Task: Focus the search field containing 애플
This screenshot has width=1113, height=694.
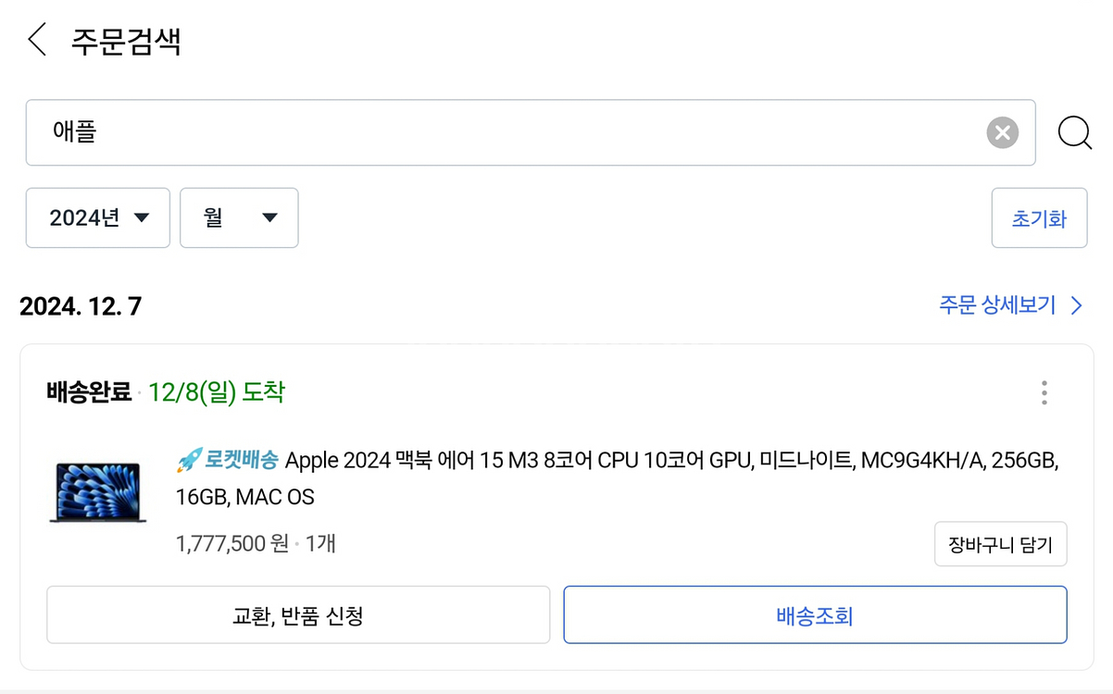Action: pyautogui.click(x=500, y=132)
